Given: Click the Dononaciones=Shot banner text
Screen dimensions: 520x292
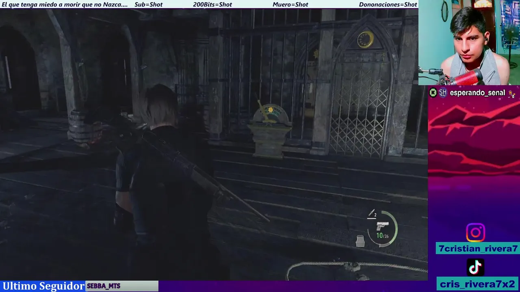Looking at the screenshot, I should pos(388,4).
